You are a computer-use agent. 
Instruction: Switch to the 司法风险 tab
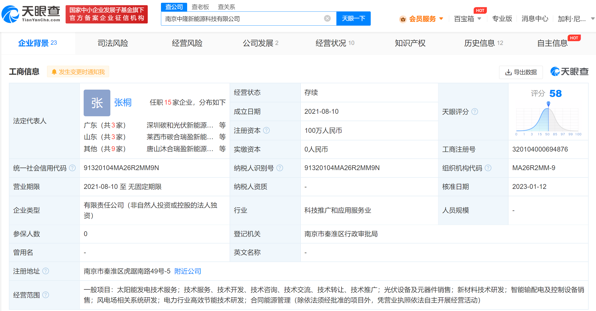coord(113,43)
